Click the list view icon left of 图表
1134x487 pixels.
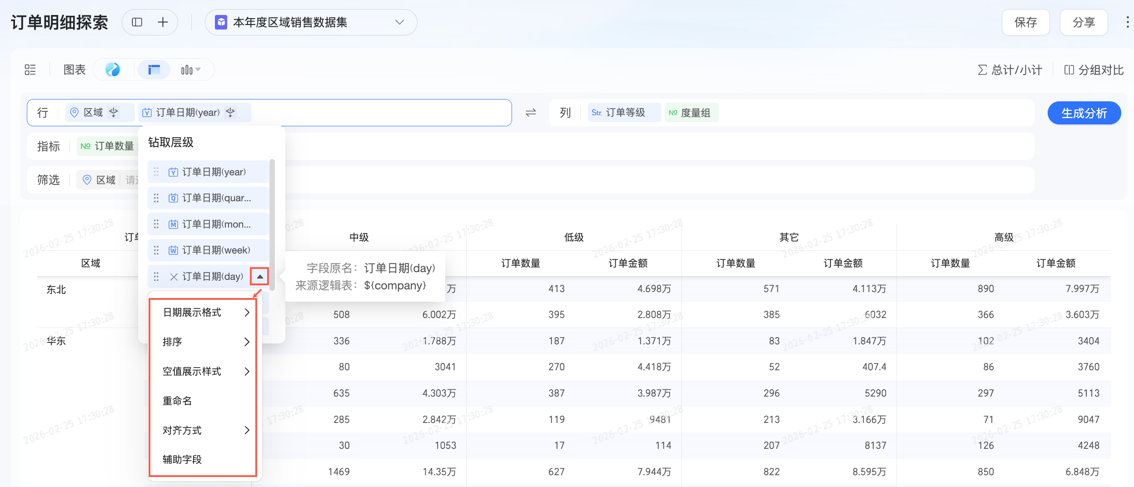tap(30, 70)
